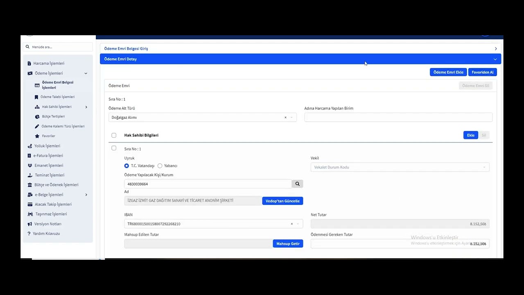Expand the Ödeme Emri Belgesi Giriş section
Screen dimensions: 524x295
click(300, 49)
